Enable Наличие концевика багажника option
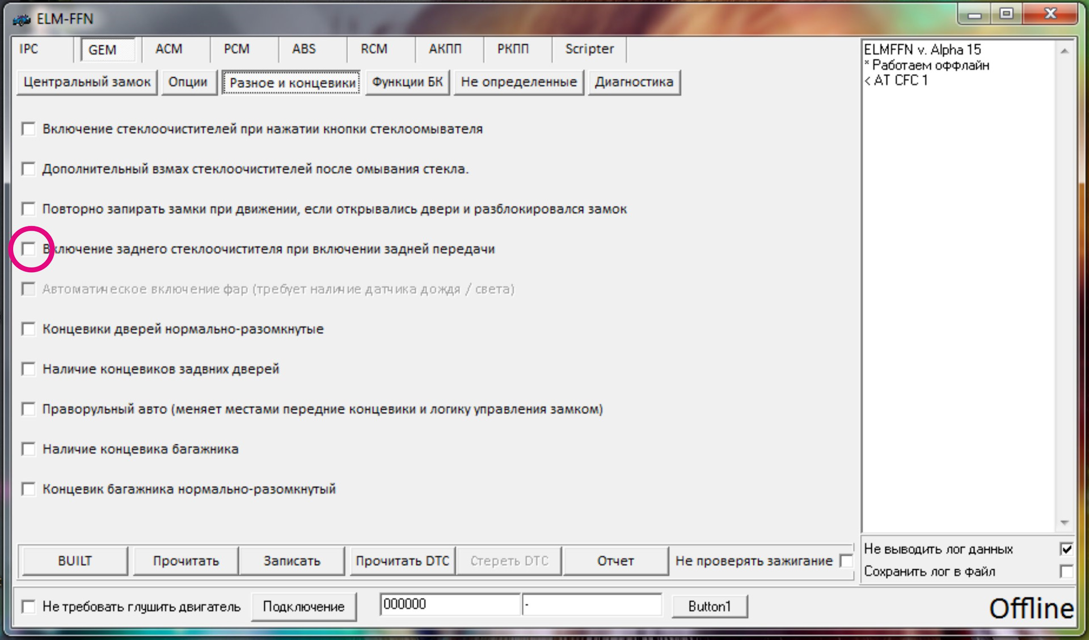1089x640 pixels. click(29, 448)
